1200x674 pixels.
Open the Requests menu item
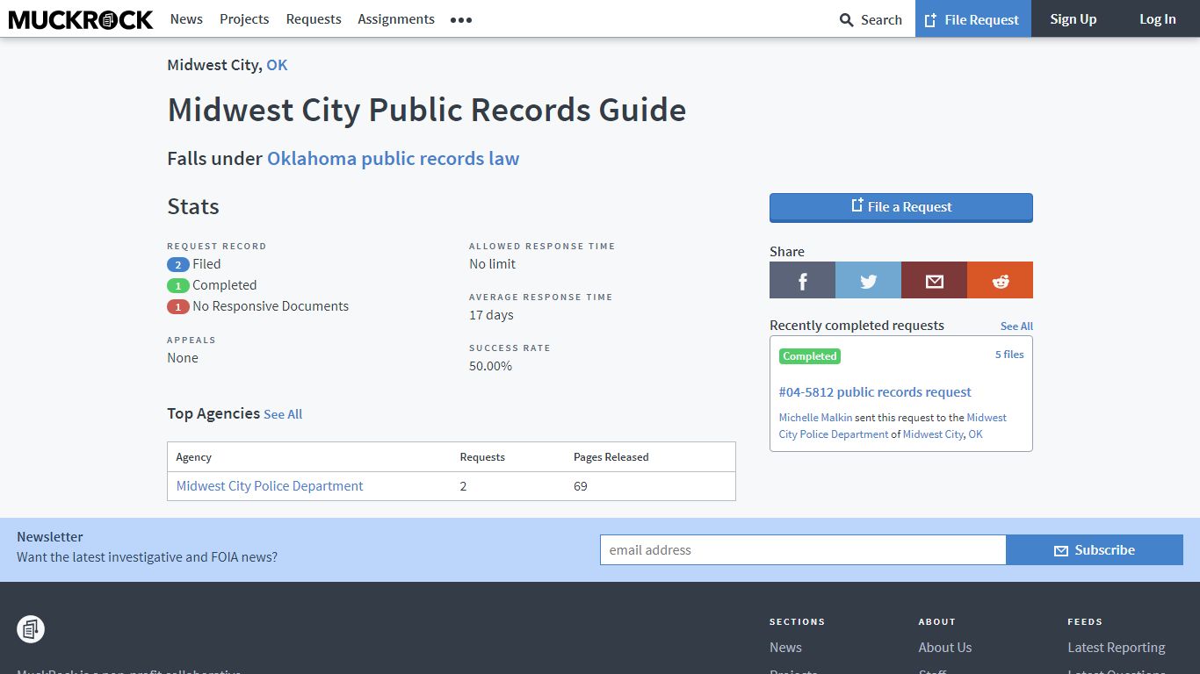tap(314, 19)
